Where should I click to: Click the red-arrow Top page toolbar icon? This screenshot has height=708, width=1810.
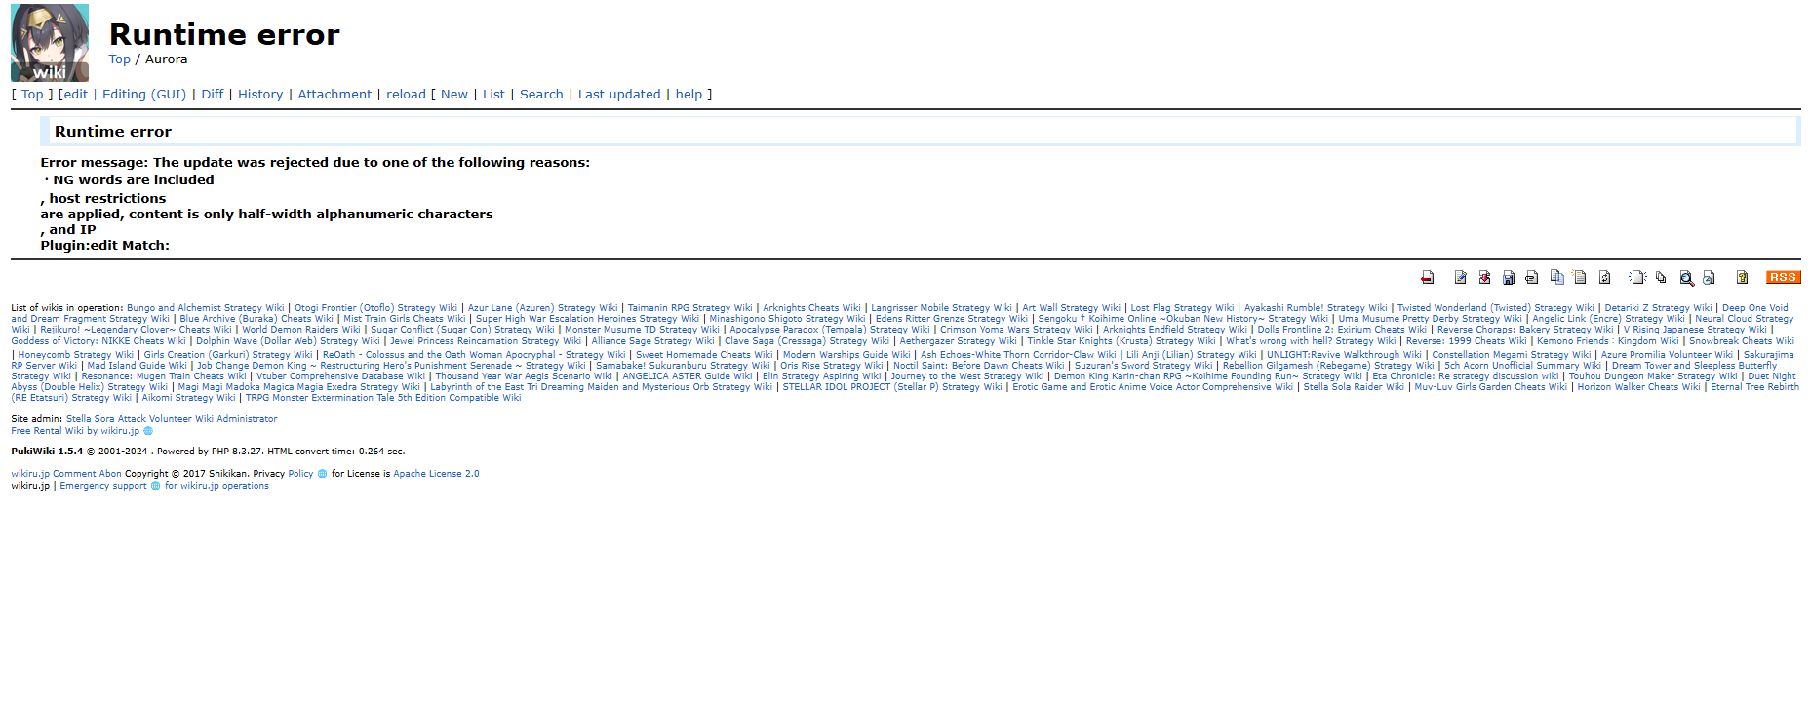coord(1428,278)
